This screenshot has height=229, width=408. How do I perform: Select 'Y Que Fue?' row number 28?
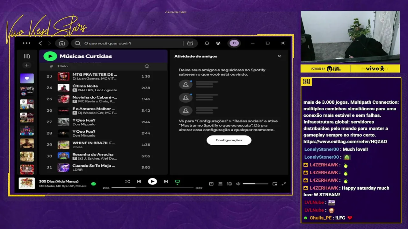103,133
